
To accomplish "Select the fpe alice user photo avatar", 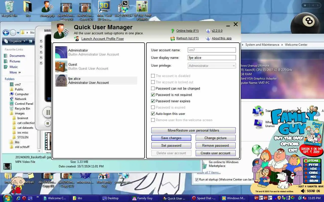I will click(x=61, y=81).
